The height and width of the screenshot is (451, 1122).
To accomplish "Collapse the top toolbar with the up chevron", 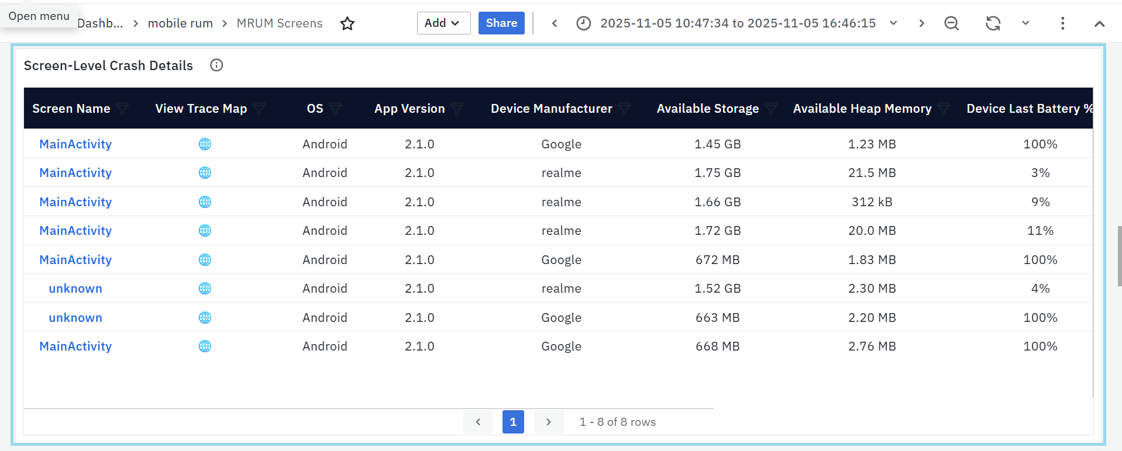I will 1099,23.
